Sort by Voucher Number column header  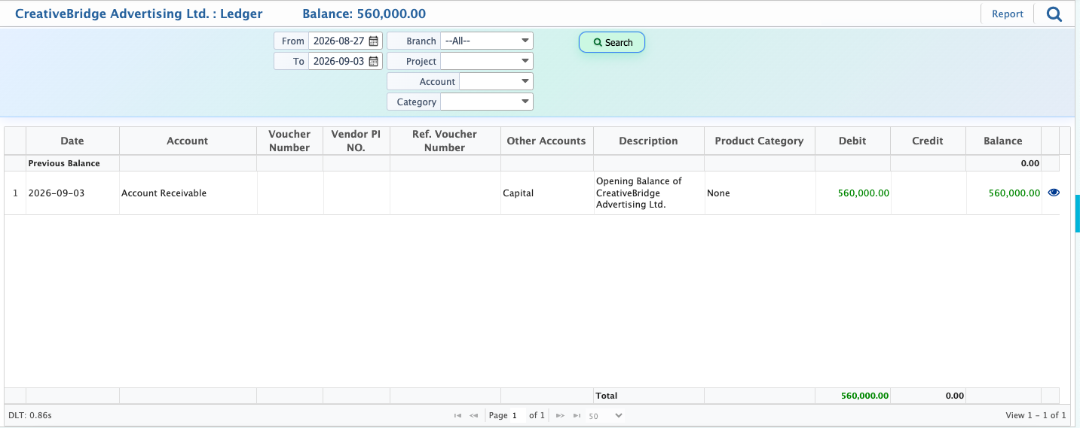pos(289,141)
